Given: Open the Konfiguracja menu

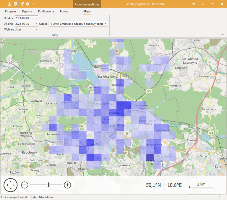Looking at the screenshot, I should [46, 11].
